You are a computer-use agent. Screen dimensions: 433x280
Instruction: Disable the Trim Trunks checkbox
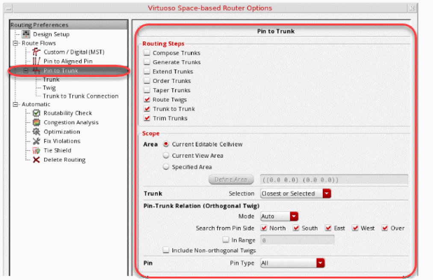click(x=147, y=118)
